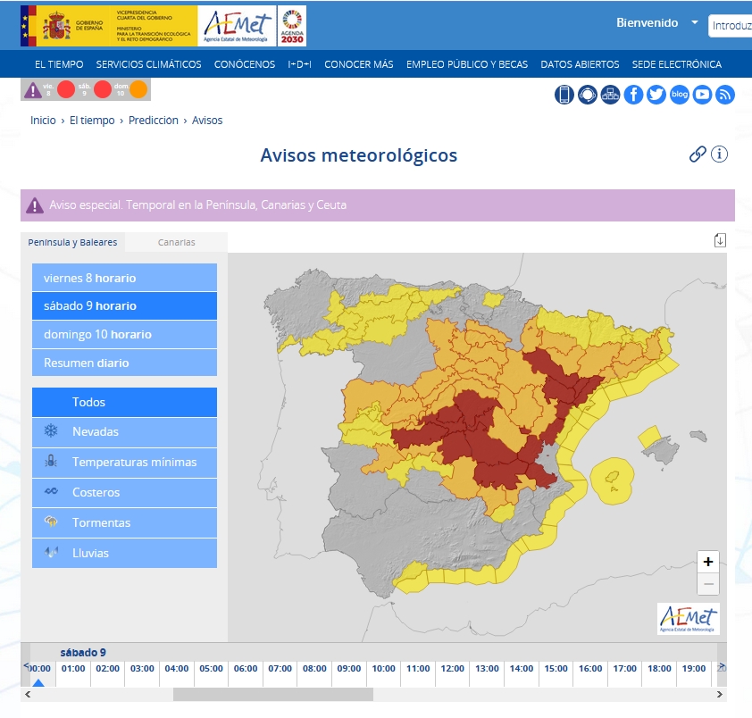Image resolution: width=752 pixels, height=718 pixels.
Task: Filter warnings by Costeros
Action: coord(124,493)
